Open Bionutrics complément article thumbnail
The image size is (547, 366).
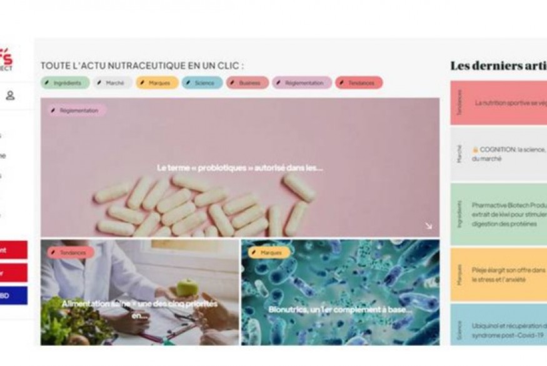pos(341,292)
